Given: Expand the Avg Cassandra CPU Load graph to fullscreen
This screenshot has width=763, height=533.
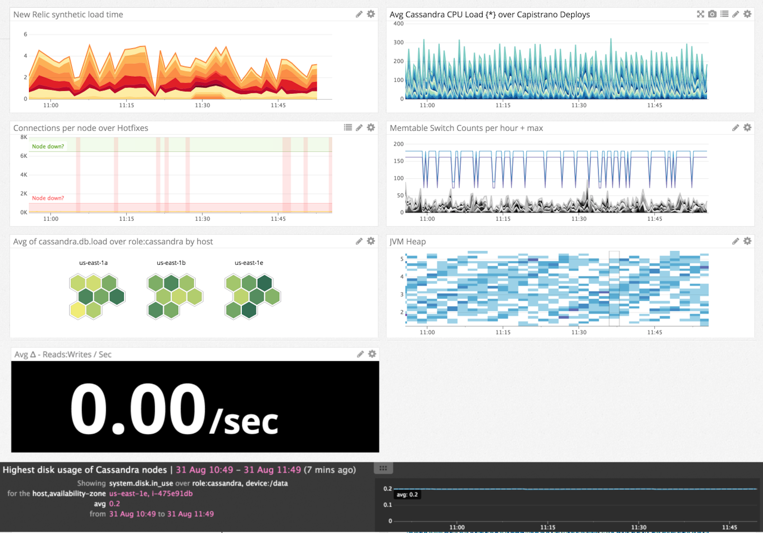Looking at the screenshot, I should point(700,14).
